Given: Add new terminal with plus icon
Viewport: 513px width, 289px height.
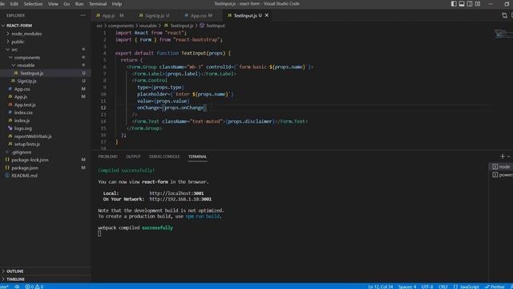Looking at the screenshot, I should pos(503,157).
